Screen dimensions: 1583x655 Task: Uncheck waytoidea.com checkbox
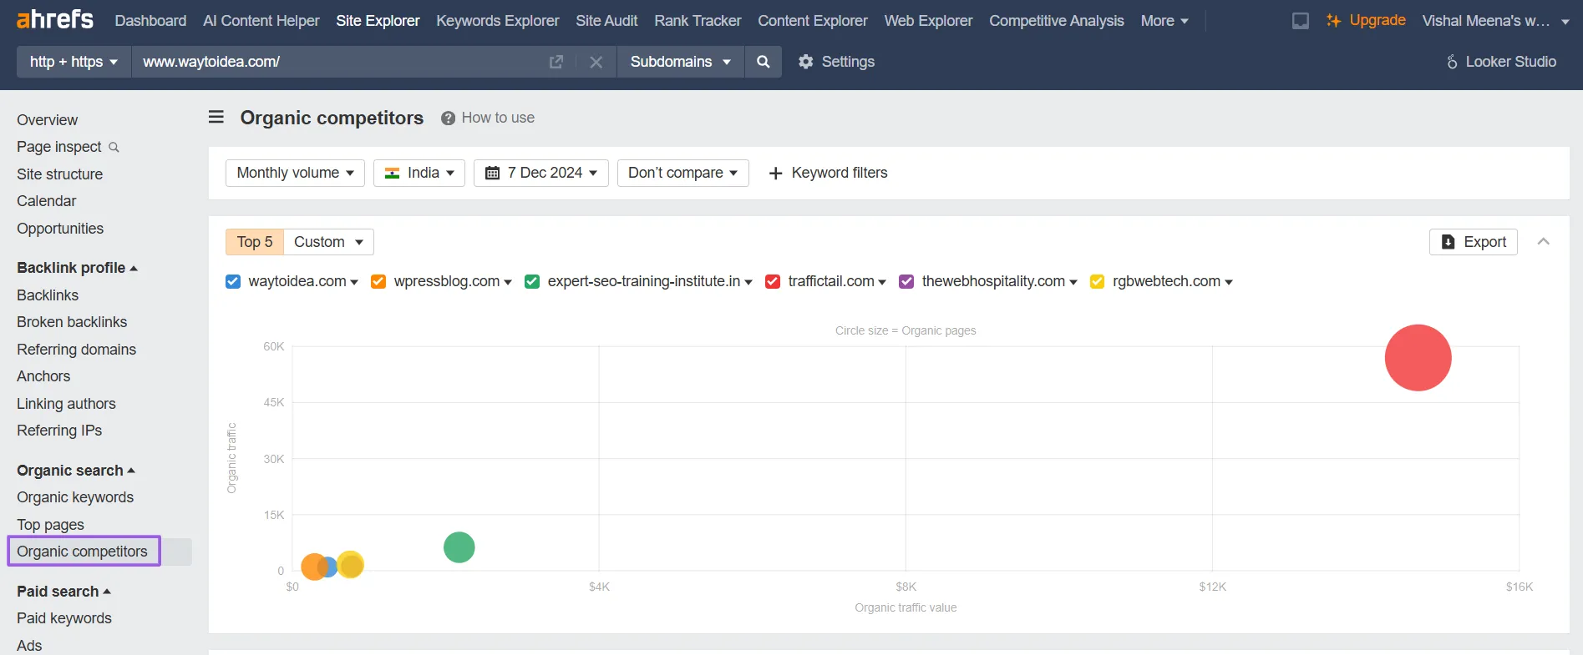[x=233, y=282]
